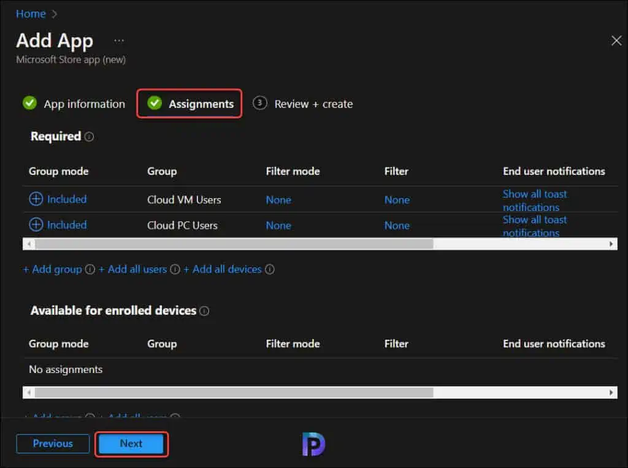Click the Home breadcrumb link

31,13
